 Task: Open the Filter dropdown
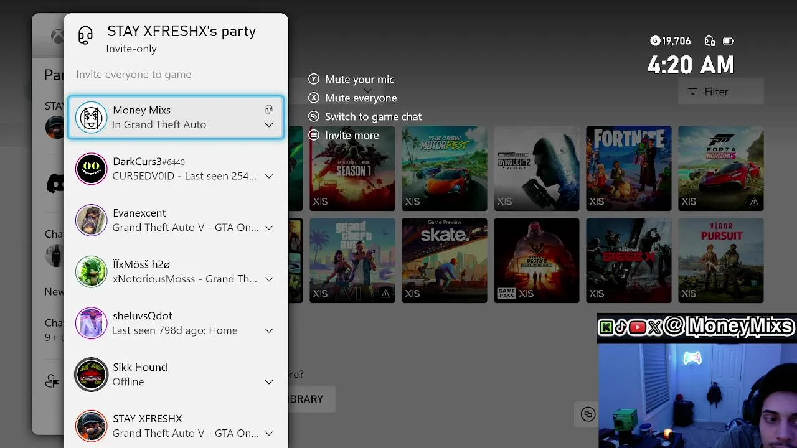coord(720,91)
